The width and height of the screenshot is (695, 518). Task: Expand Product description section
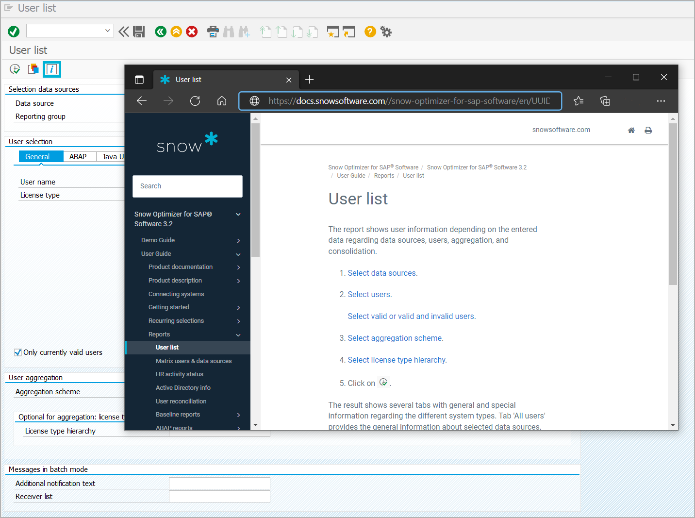coord(238,281)
